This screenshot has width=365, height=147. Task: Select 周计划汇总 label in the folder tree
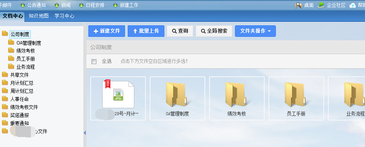(22, 91)
